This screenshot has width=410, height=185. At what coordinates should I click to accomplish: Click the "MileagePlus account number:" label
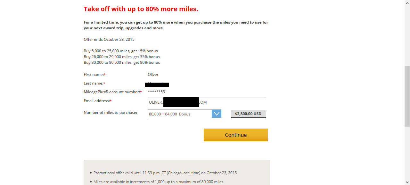pos(112,92)
